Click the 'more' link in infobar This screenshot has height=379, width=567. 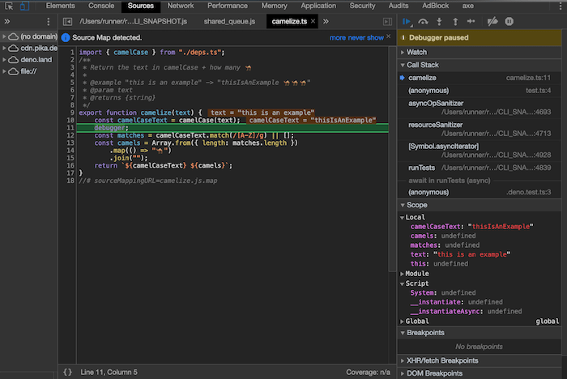(x=338, y=37)
